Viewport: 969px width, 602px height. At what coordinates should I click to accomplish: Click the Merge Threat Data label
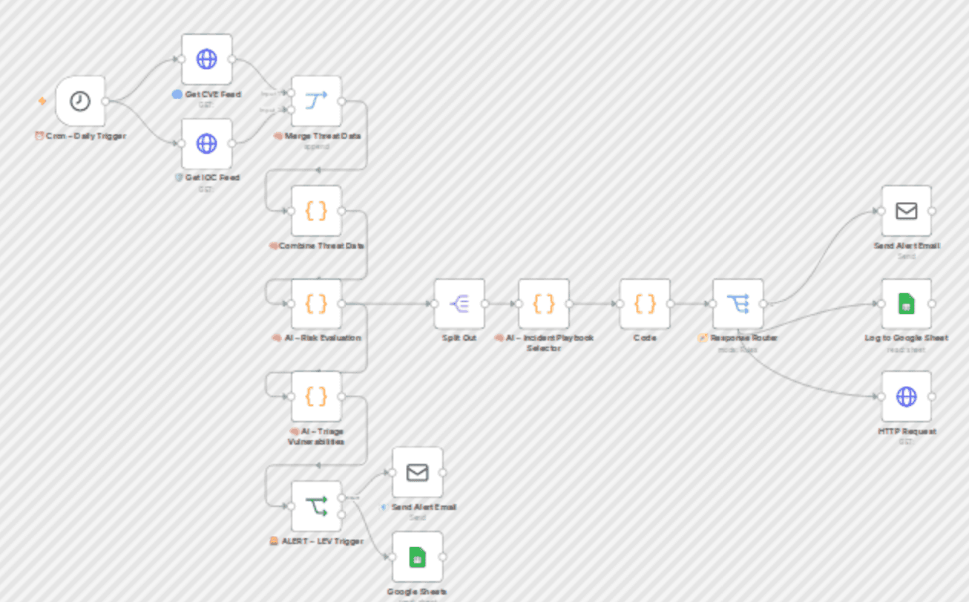tap(317, 136)
